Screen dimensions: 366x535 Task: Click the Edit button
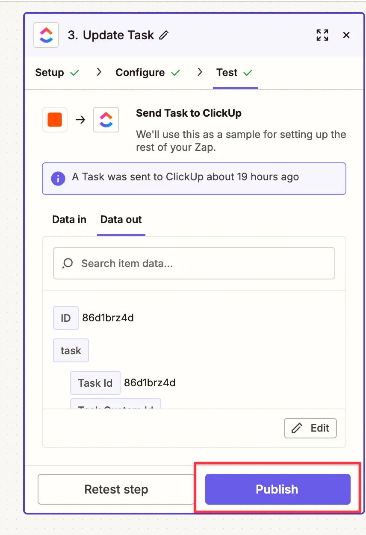(310, 428)
